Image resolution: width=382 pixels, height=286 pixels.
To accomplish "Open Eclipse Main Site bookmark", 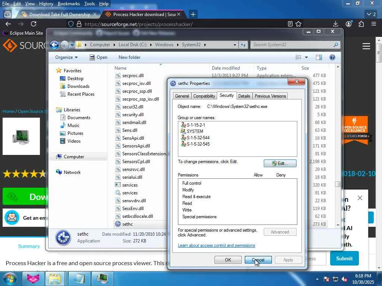I will coord(23,33).
